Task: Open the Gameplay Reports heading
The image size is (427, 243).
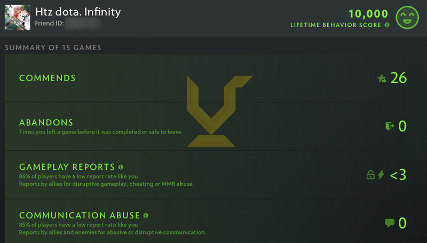Action: [x=67, y=167]
